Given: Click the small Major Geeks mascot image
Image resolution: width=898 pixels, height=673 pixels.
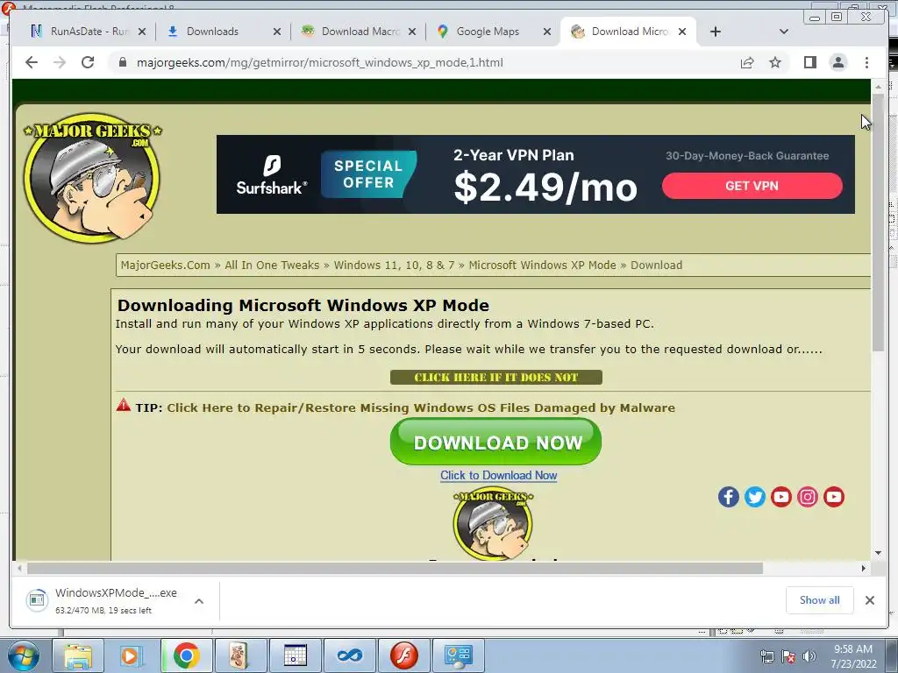Looking at the screenshot, I should pos(493,524).
